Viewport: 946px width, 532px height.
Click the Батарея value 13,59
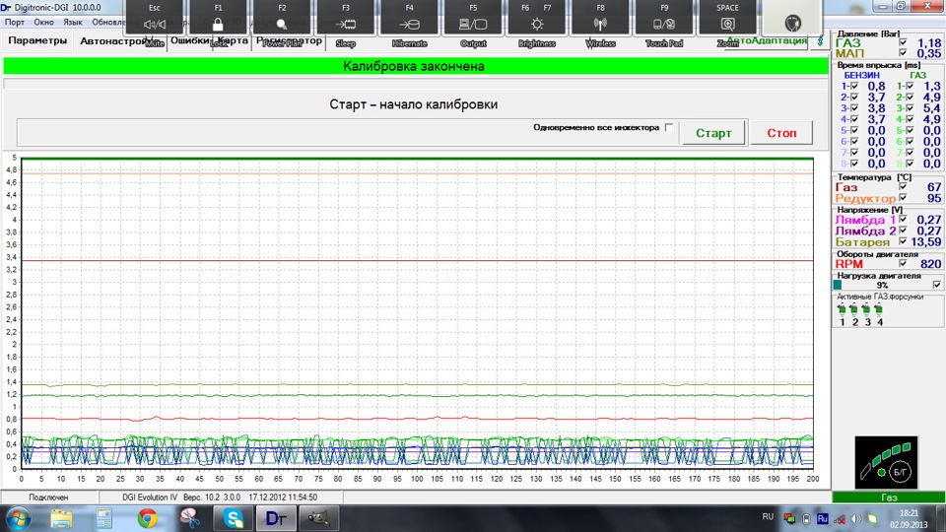(x=926, y=242)
